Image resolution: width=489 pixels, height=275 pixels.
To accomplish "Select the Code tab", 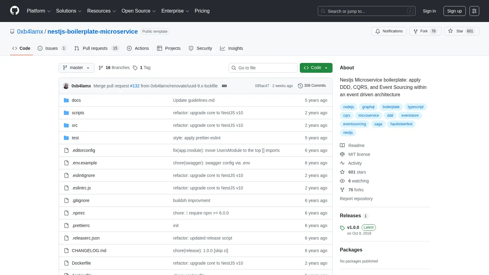I will (x=21, y=48).
